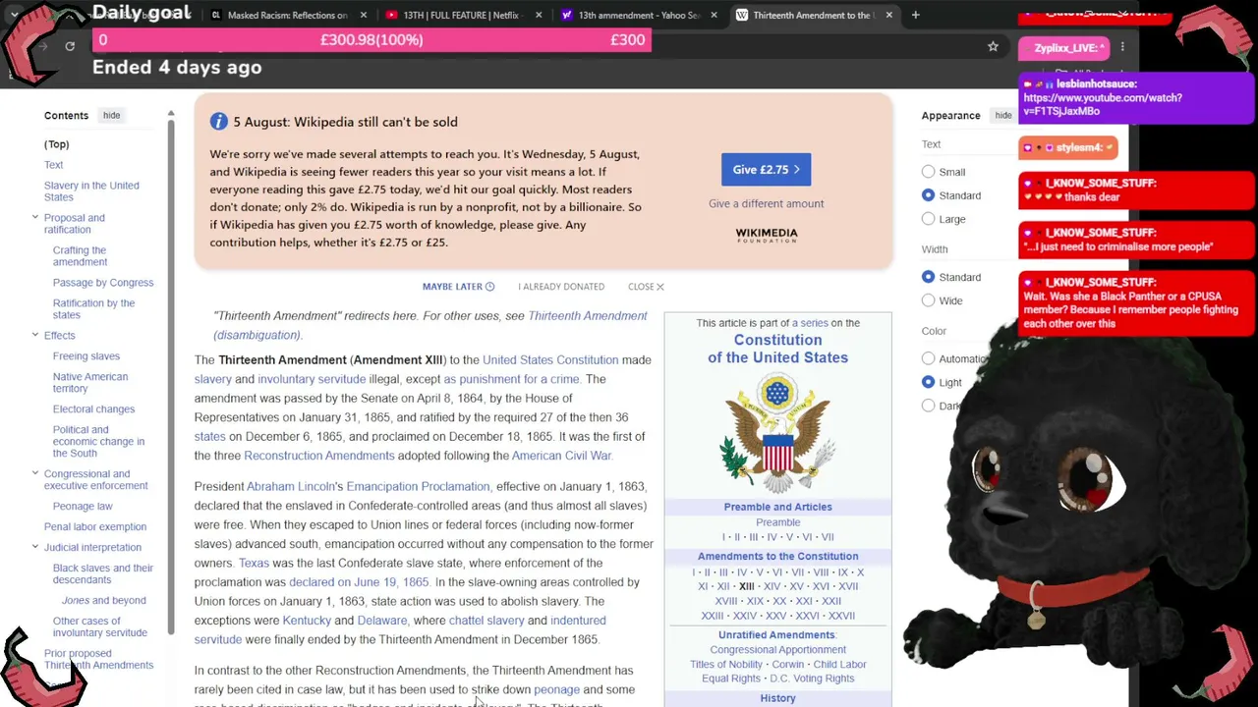Close the Thirteenth Amendment Wikipedia tab
This screenshot has width=1258, height=707.
(x=889, y=15)
